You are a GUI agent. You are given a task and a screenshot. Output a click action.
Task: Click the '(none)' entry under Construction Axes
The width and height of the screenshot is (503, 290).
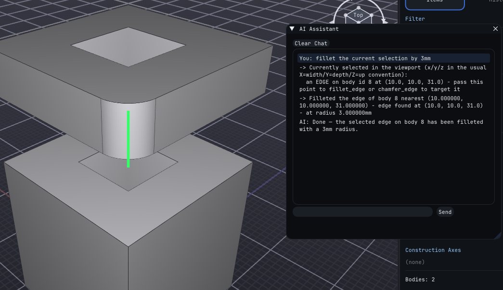[x=415, y=262]
